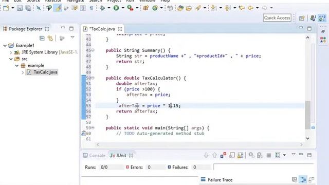Fold the Summary method at line 45
The height and width of the screenshot is (185, 329).
click(x=93, y=50)
